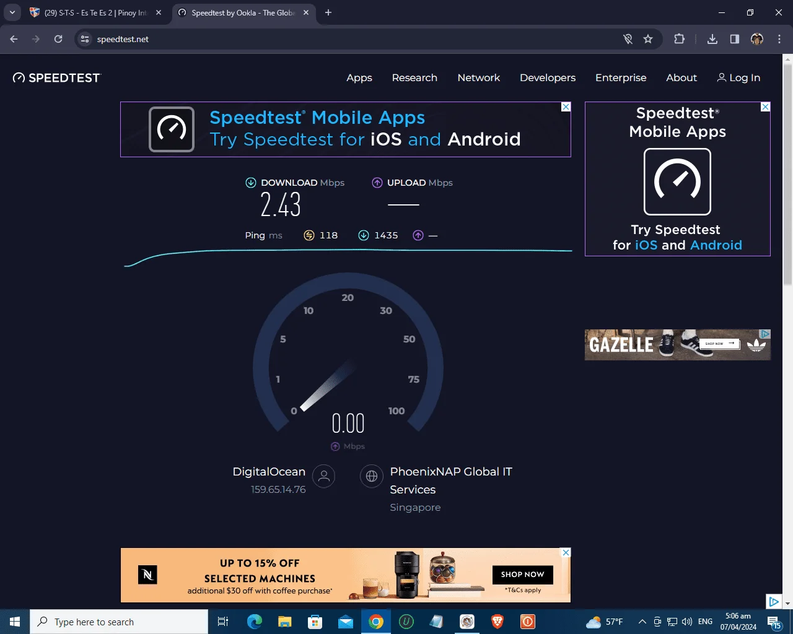Click the purple upload ping icon
Viewport: 793px width, 634px height.
[418, 235]
